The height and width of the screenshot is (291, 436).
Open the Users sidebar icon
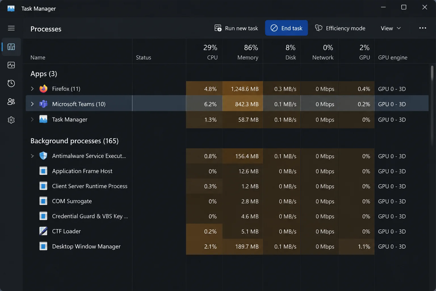click(11, 101)
